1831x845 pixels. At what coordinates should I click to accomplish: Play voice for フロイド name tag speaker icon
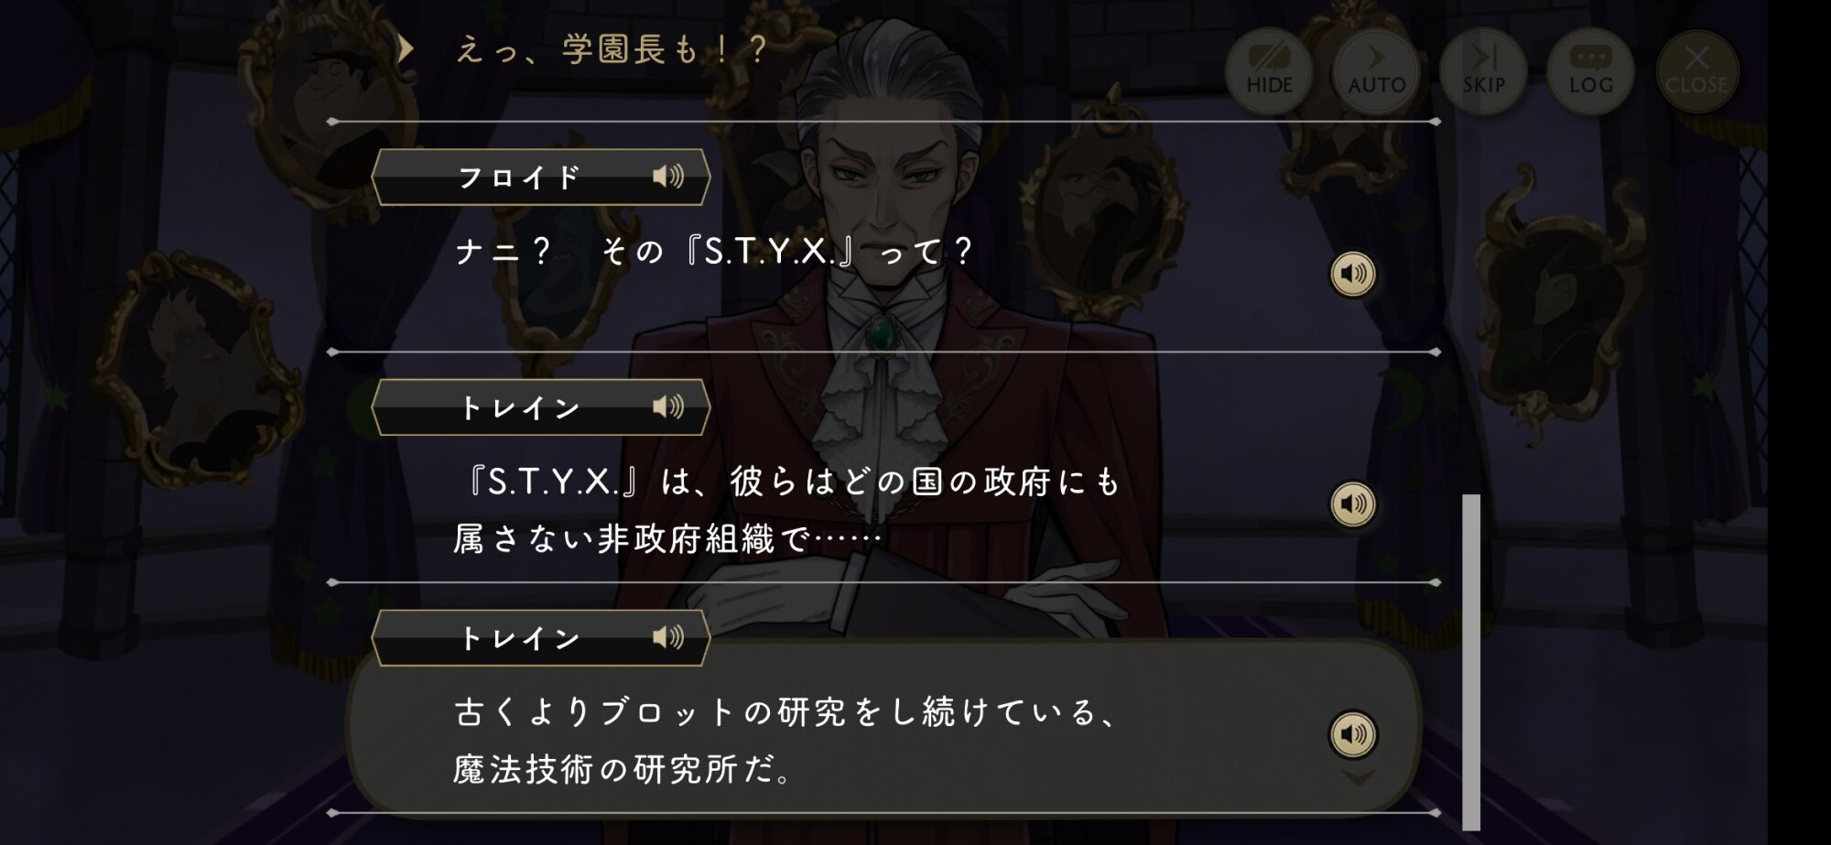(x=668, y=176)
